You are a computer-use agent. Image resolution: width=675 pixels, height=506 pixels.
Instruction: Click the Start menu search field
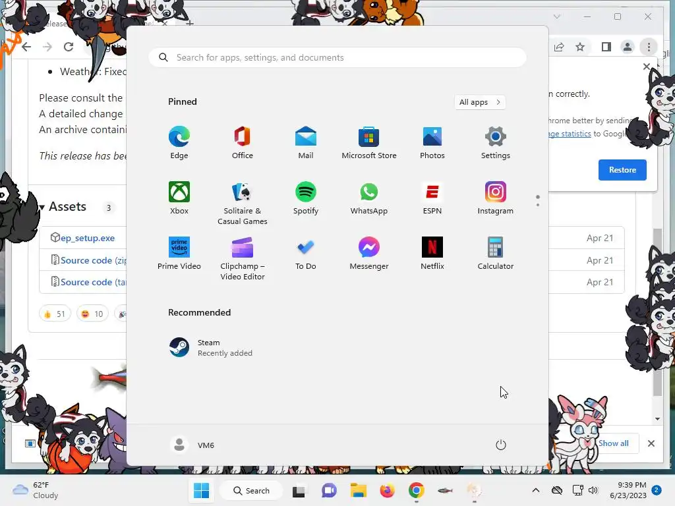pos(337,57)
